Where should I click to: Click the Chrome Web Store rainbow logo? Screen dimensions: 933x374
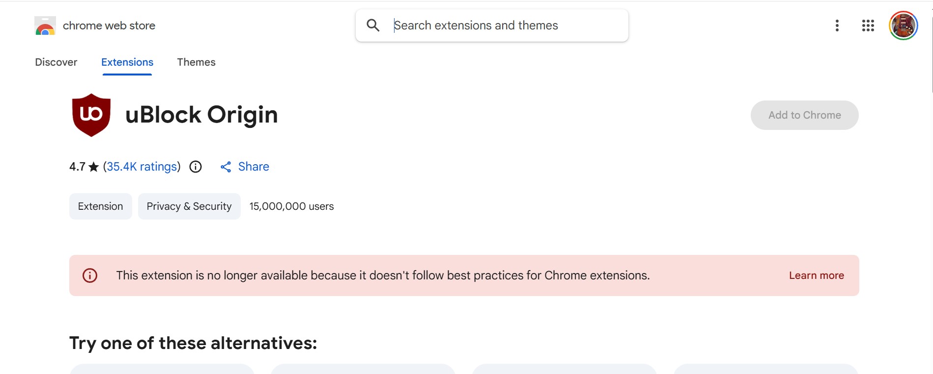45,26
